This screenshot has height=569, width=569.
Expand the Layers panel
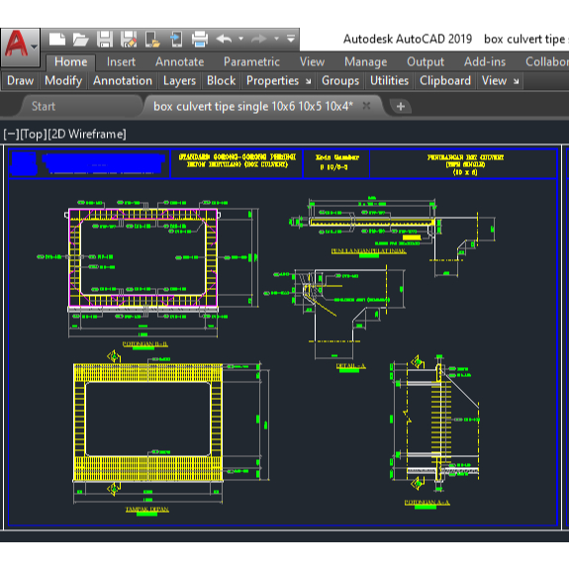click(179, 80)
